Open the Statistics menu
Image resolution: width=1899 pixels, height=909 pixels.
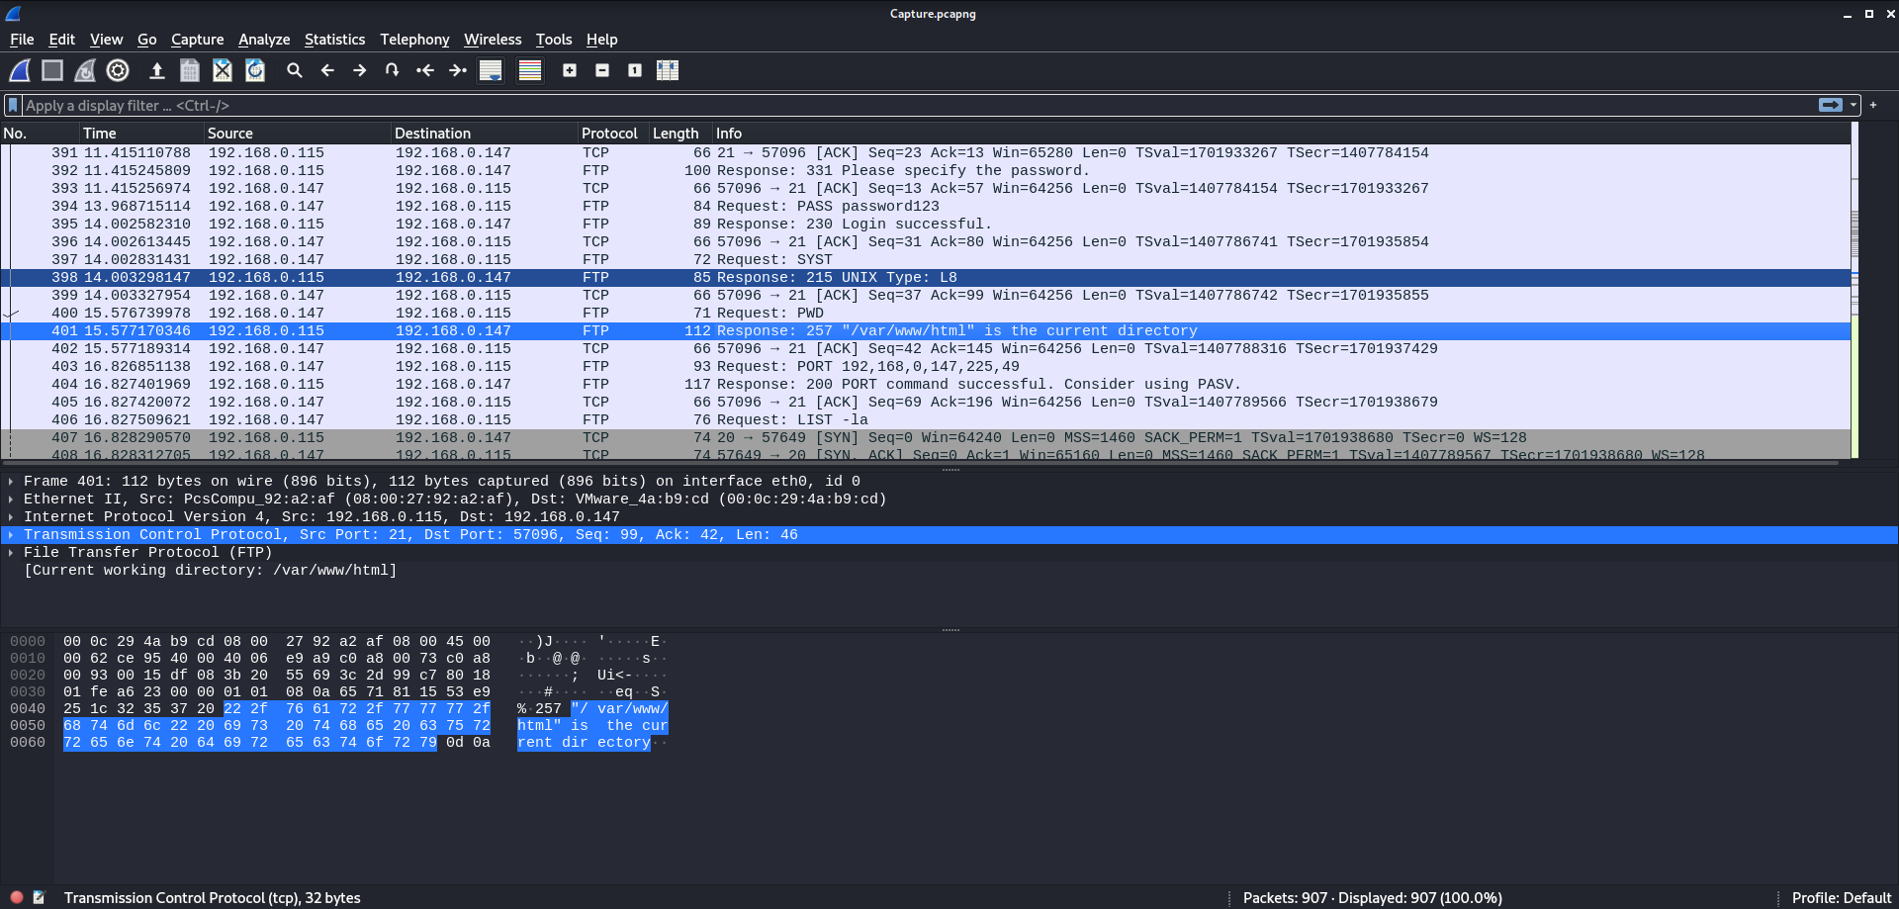pos(334,40)
